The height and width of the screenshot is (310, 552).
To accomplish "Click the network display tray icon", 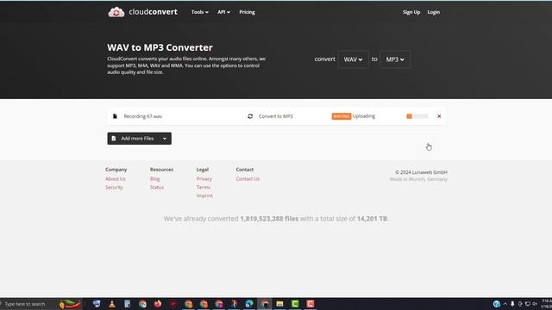I will [x=527, y=304].
